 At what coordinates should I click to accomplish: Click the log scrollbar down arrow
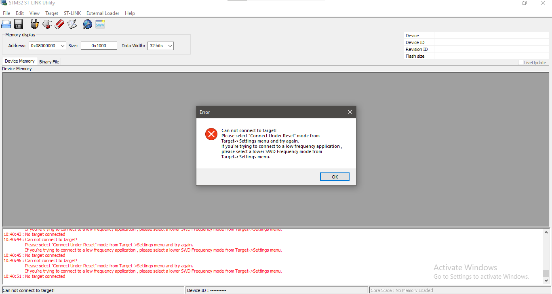coord(546,280)
